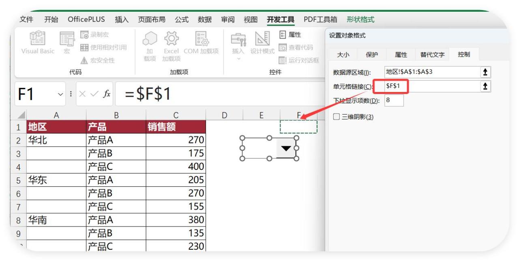Select column A header

(x=56, y=116)
